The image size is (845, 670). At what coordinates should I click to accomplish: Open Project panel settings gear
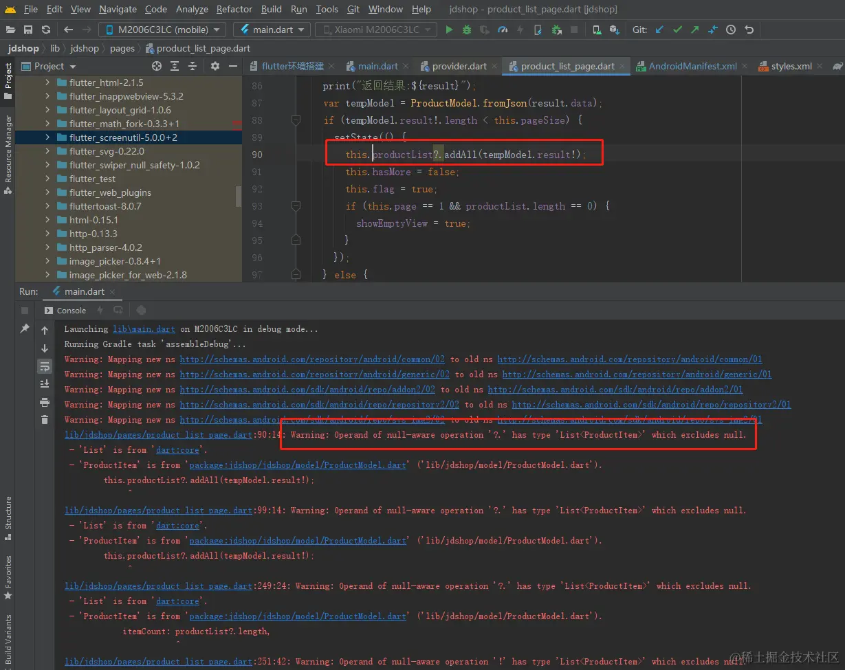(215, 66)
